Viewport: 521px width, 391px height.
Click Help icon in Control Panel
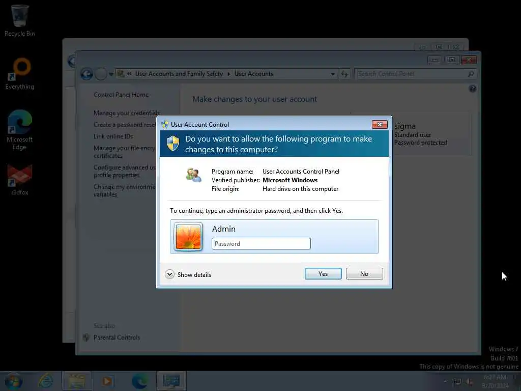click(473, 89)
